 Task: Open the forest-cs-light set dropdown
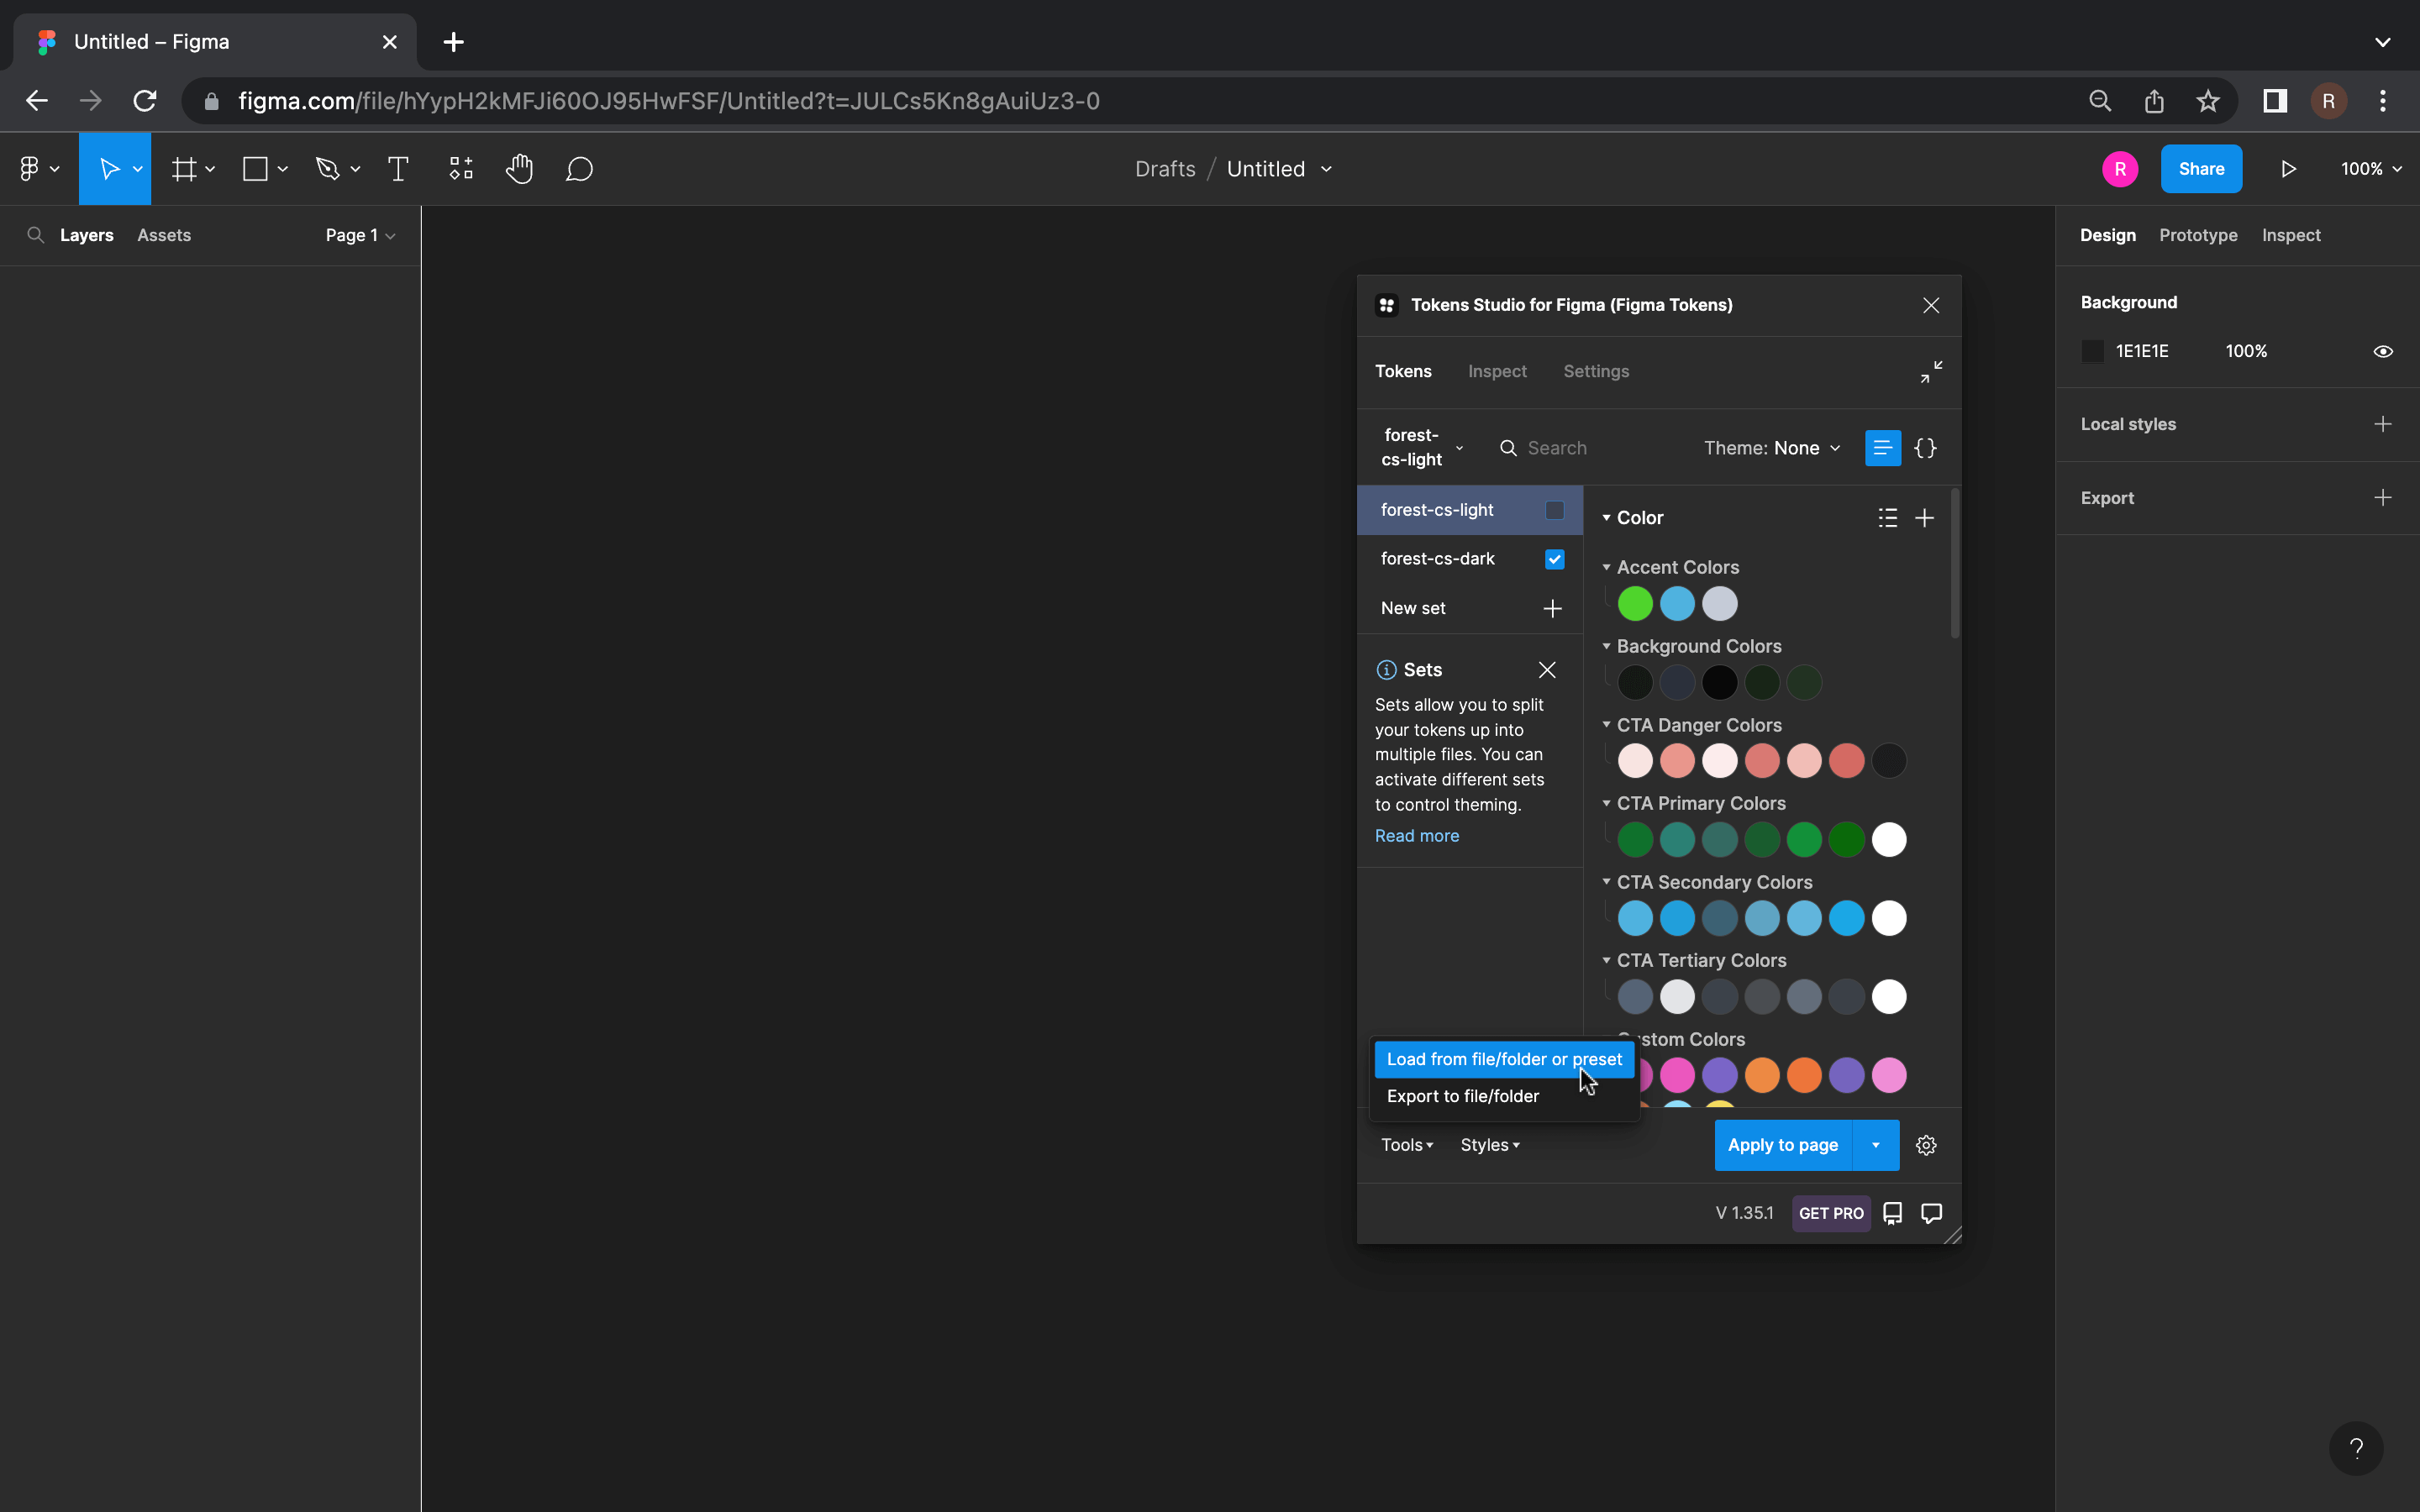[x=1421, y=448]
